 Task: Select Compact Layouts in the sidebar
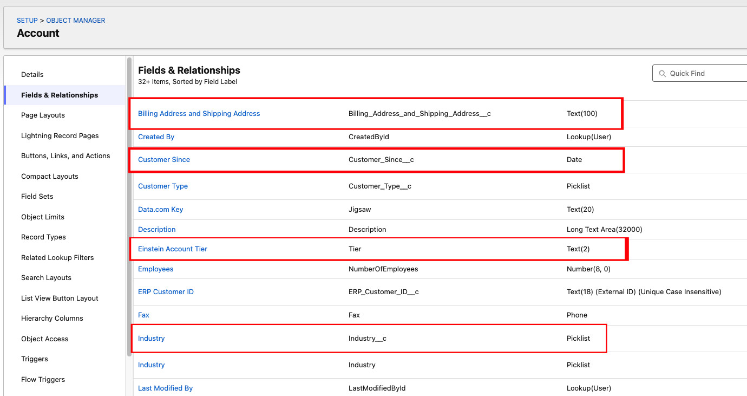coord(49,177)
